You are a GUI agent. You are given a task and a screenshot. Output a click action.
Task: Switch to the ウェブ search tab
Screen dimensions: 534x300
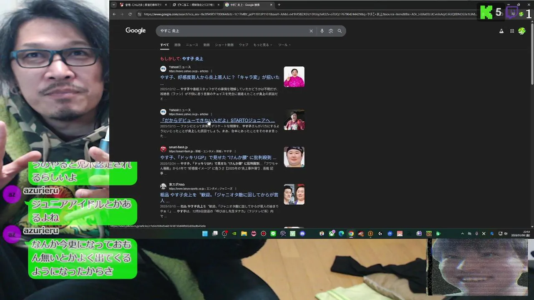click(x=243, y=45)
